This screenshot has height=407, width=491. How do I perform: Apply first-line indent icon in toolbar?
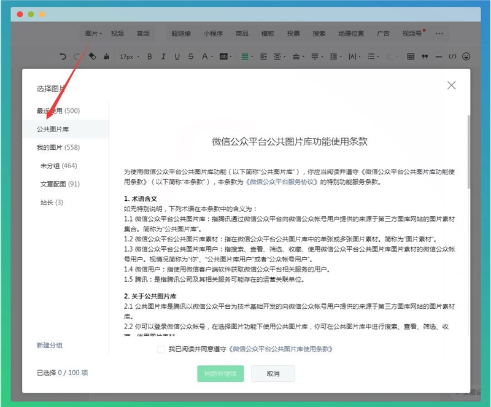coord(263,56)
